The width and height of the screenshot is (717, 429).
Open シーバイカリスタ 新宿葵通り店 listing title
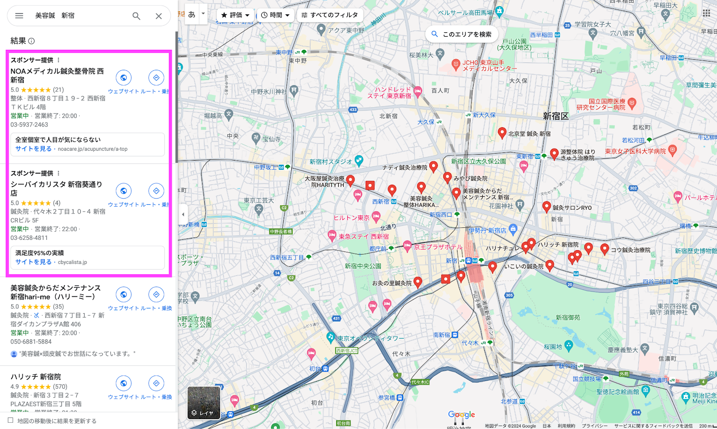pos(56,189)
